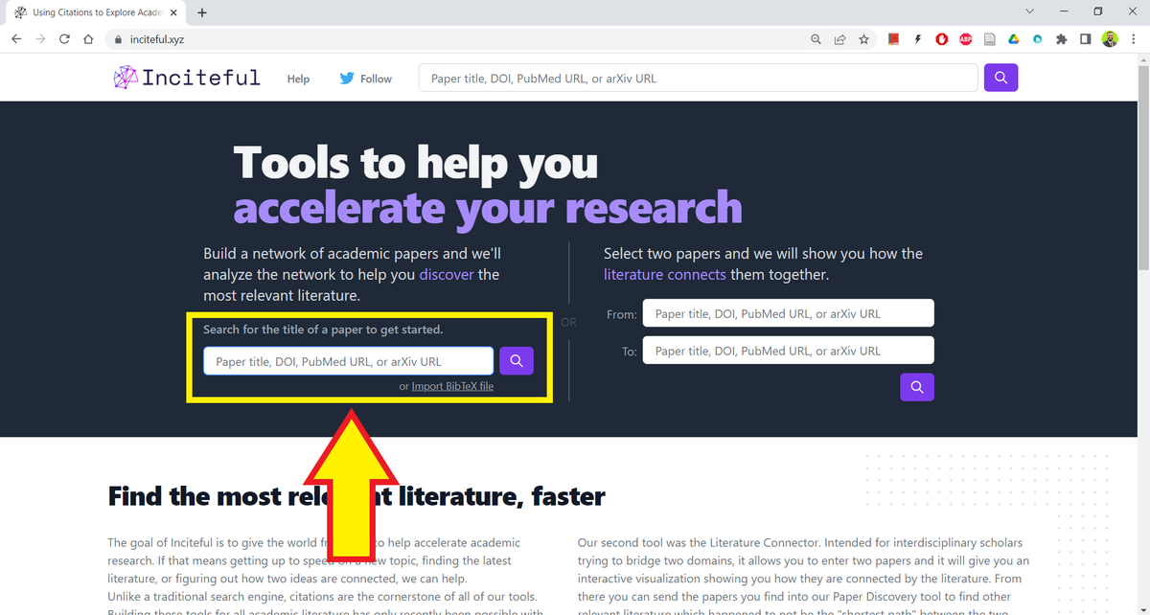Open the Extensions puzzle menu
Image resolution: width=1150 pixels, height=615 pixels.
click(x=1061, y=40)
